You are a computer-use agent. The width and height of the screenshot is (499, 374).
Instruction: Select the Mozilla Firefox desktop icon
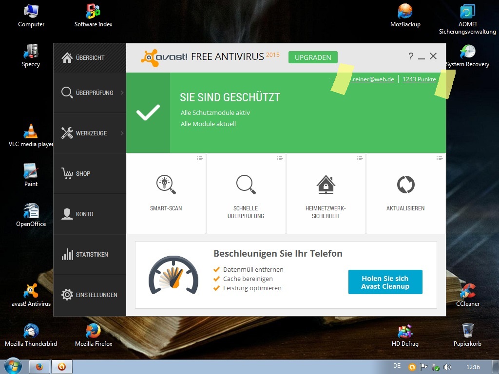point(93,335)
